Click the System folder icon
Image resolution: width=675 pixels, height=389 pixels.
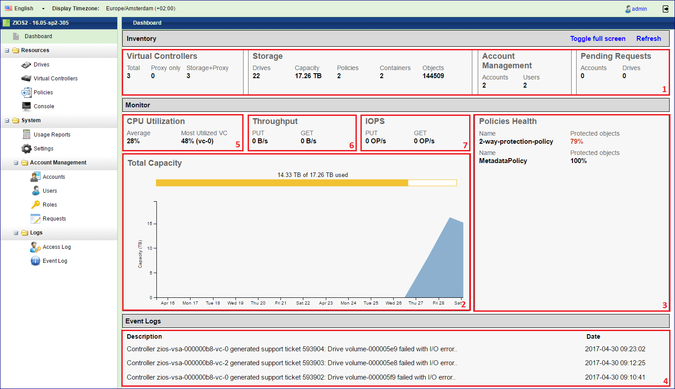point(16,120)
